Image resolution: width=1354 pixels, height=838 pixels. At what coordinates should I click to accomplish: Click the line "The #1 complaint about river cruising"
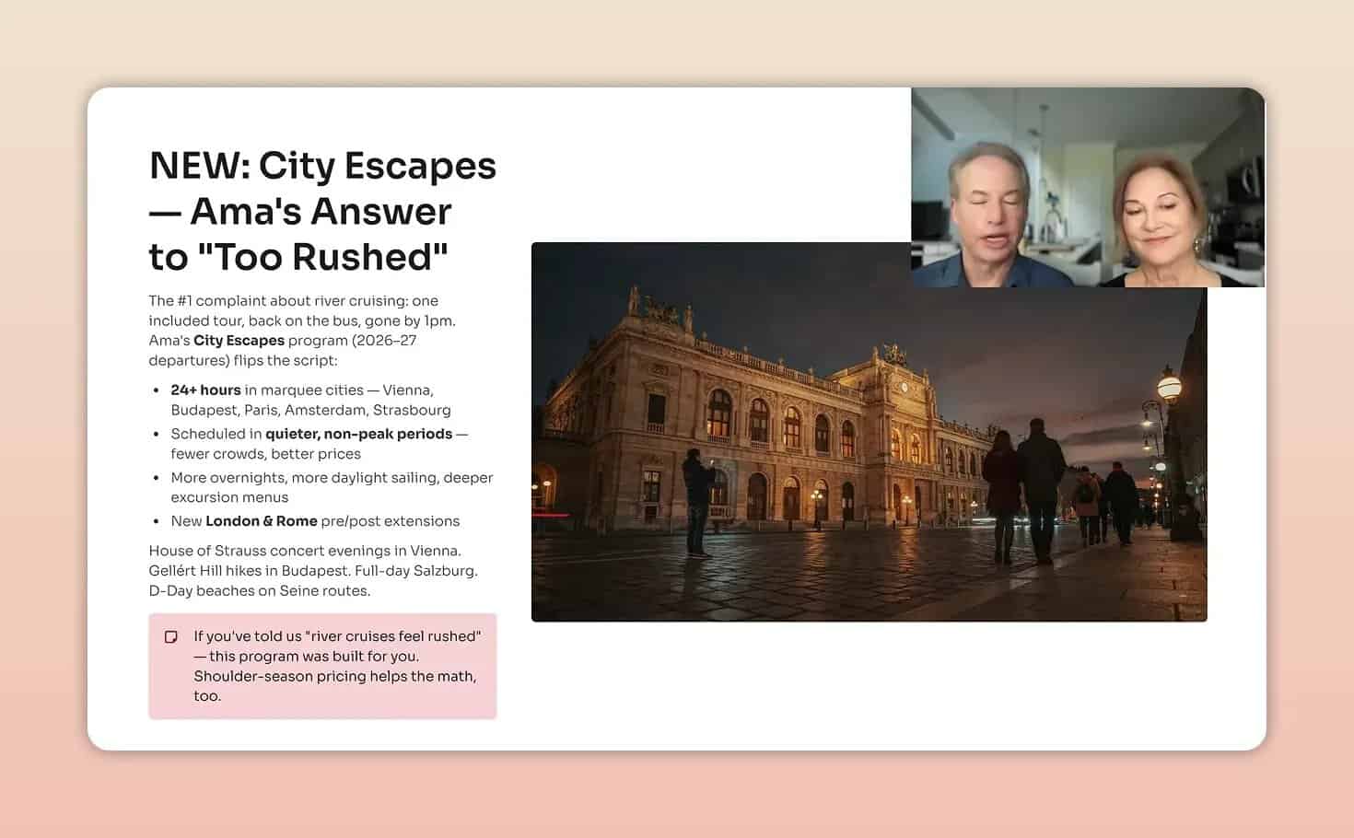click(x=278, y=301)
